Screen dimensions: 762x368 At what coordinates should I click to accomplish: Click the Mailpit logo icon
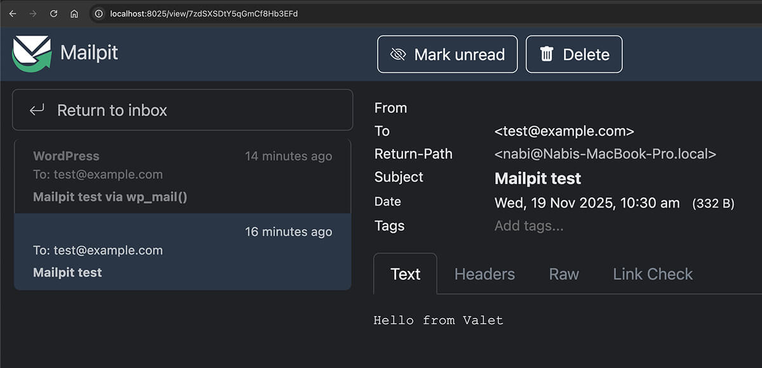[30, 54]
